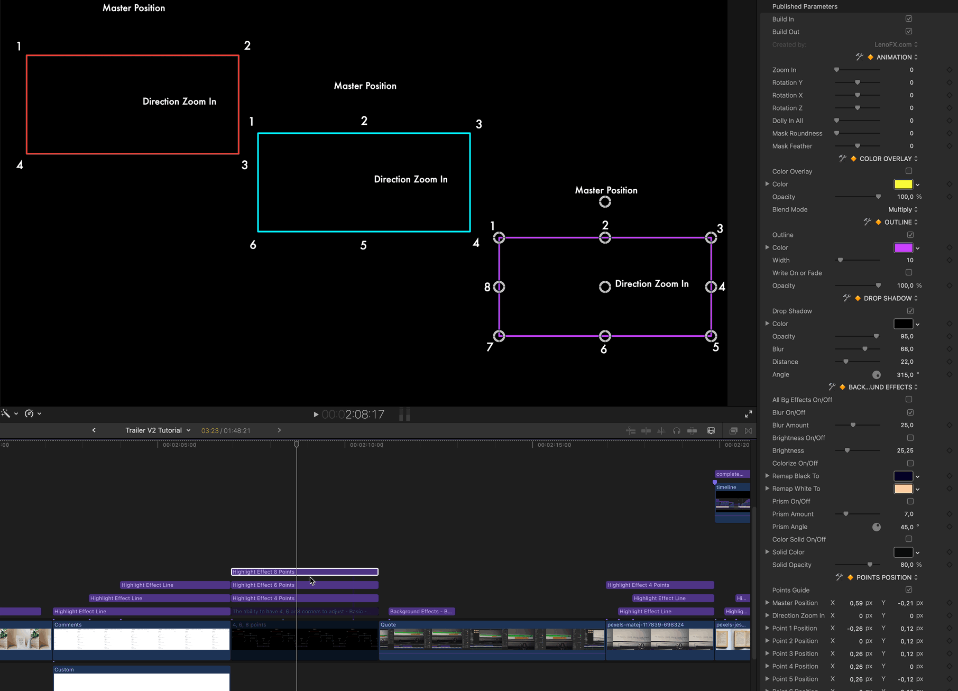The image size is (958, 691).
Task: Click the magenta Outline color swatch
Action: coord(903,247)
